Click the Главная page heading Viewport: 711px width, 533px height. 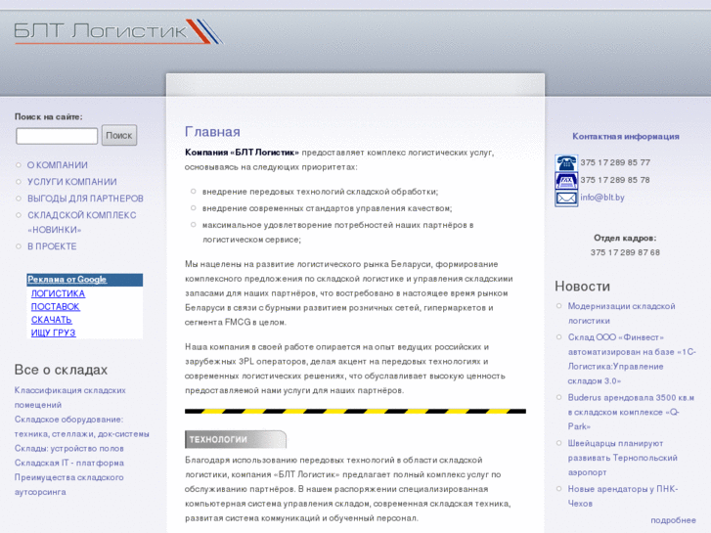pos(212,132)
